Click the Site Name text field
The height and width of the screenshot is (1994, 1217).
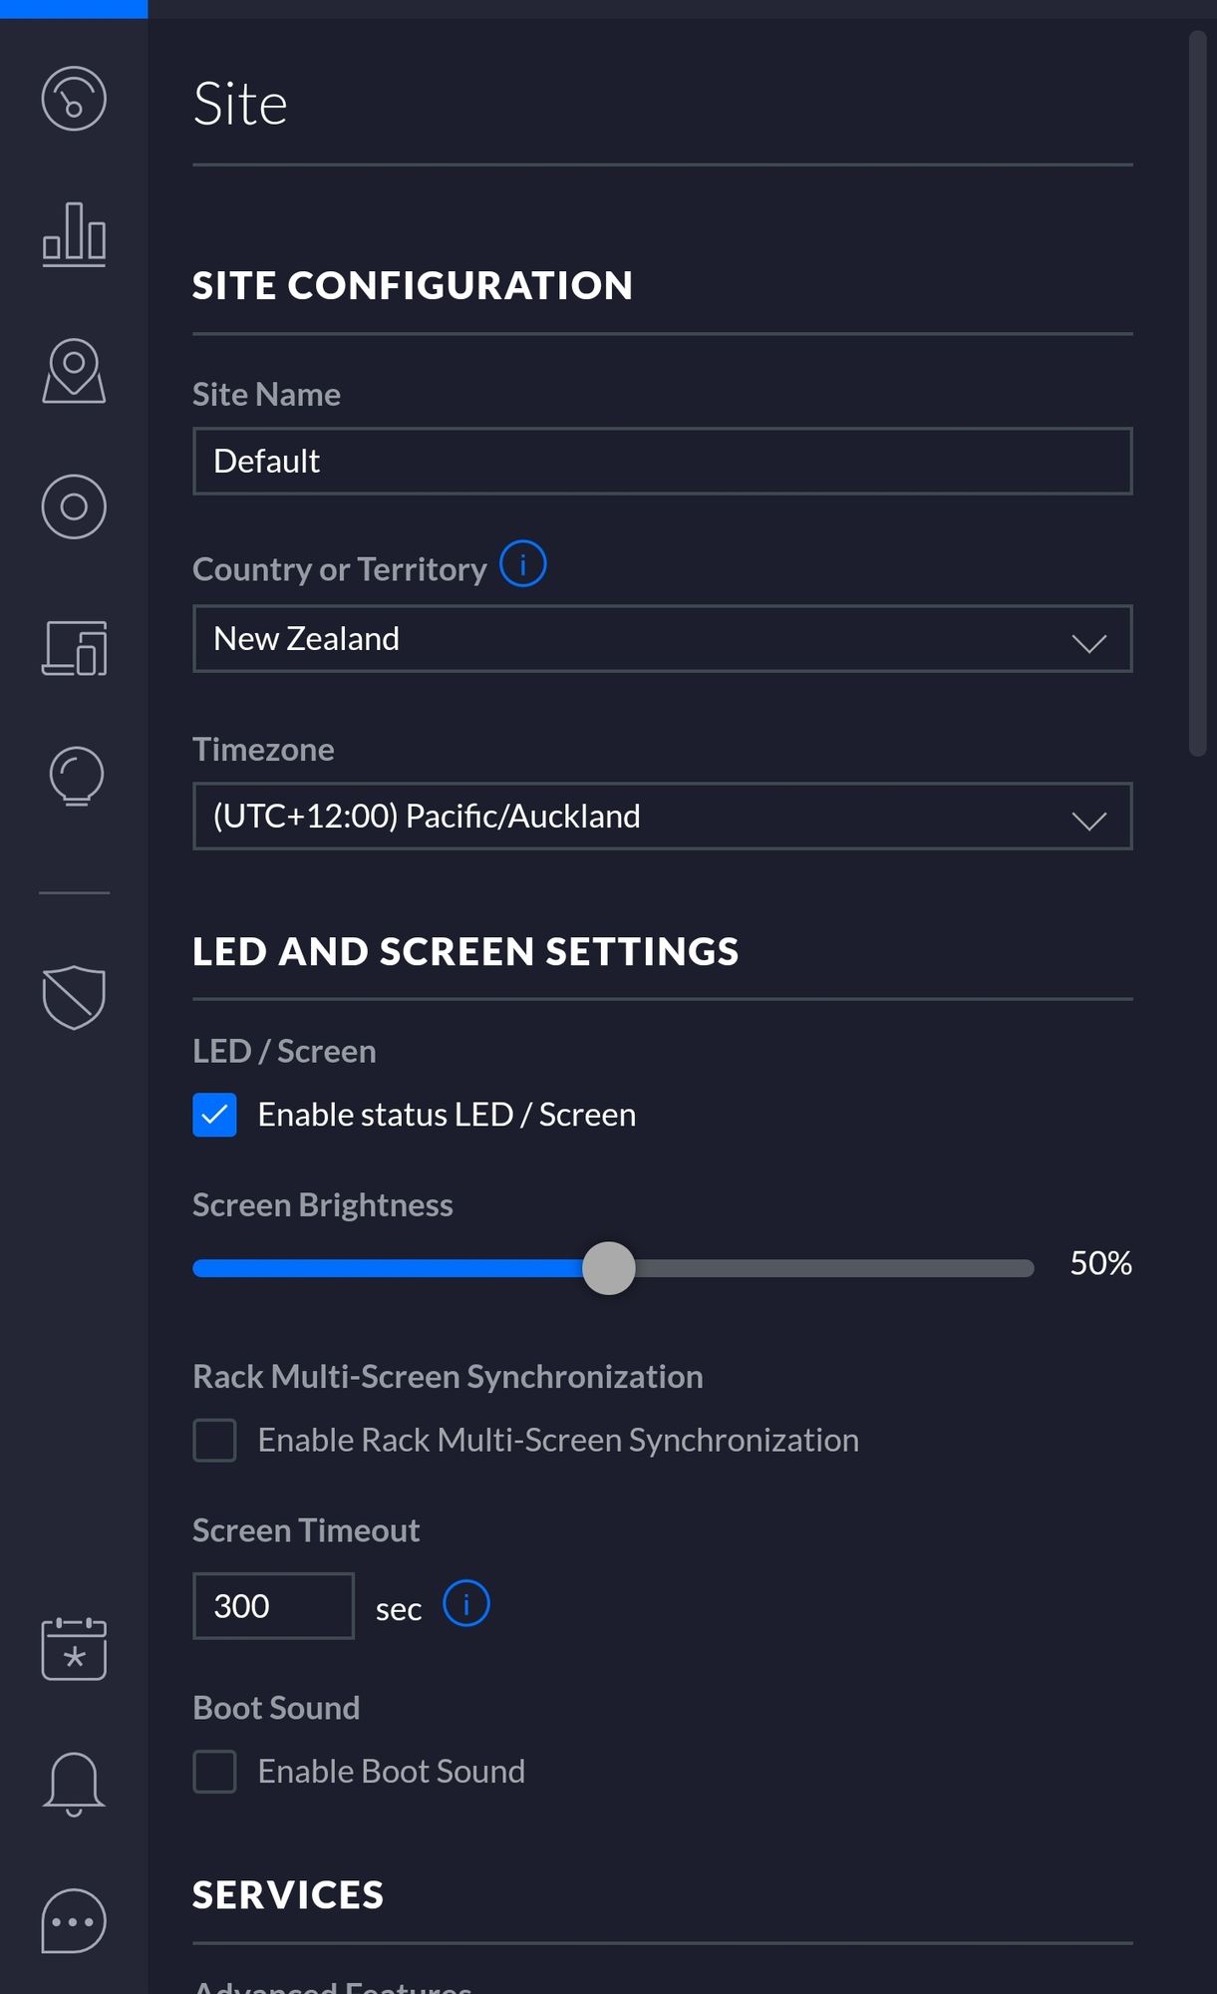(662, 462)
